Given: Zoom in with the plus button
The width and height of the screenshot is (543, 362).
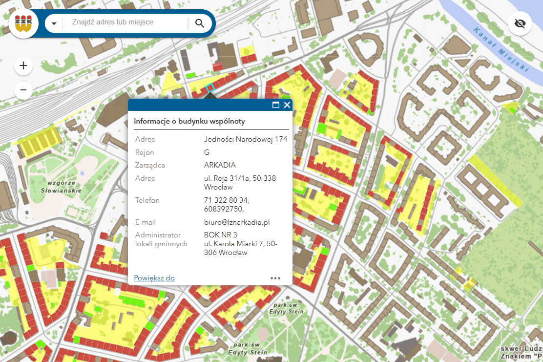Looking at the screenshot, I should (23, 66).
